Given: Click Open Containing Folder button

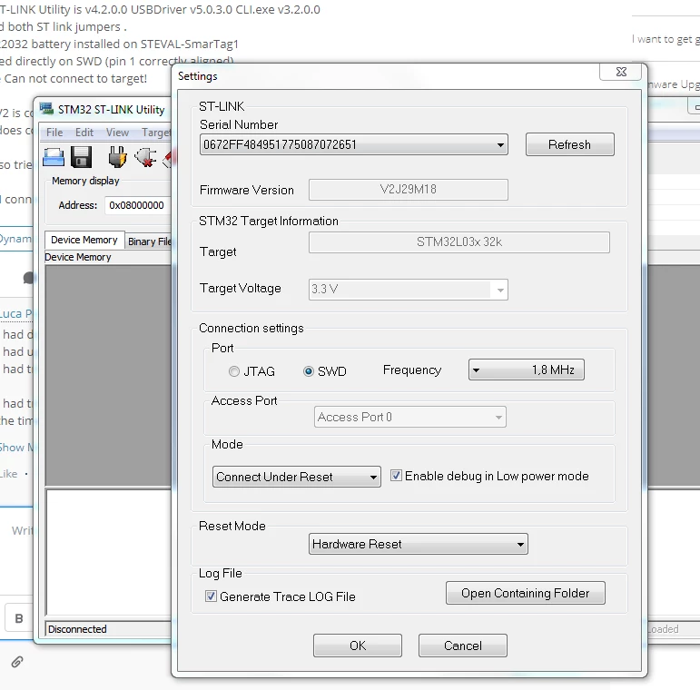Looking at the screenshot, I should tap(525, 593).
